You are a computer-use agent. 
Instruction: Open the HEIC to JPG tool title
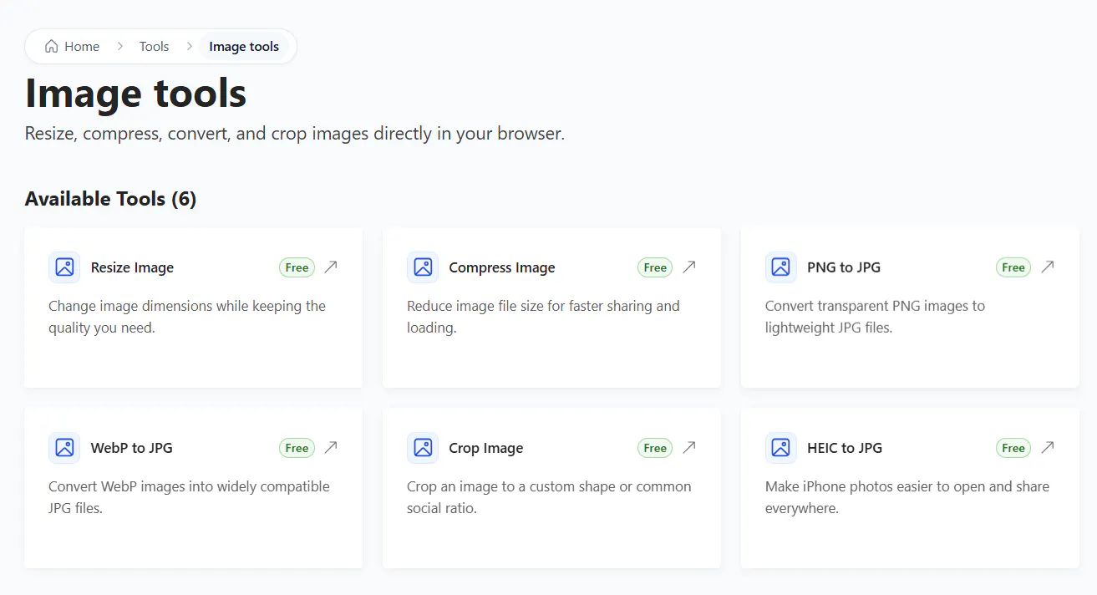[x=845, y=448]
